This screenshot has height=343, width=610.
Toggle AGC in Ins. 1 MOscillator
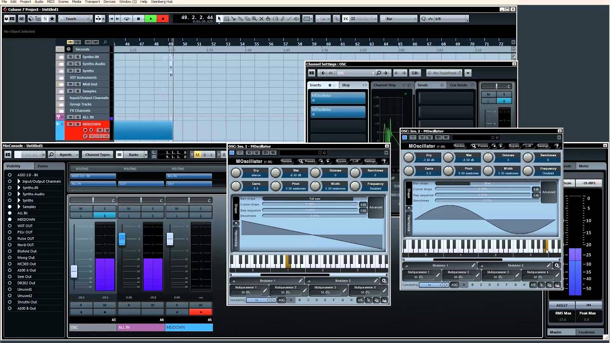point(282,300)
